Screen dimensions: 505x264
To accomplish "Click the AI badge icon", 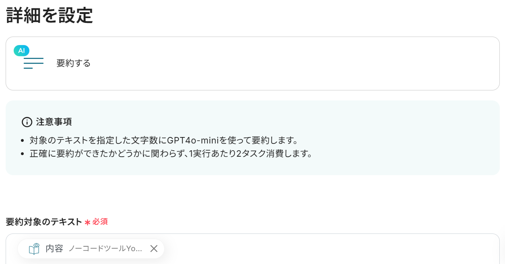I will (21, 51).
